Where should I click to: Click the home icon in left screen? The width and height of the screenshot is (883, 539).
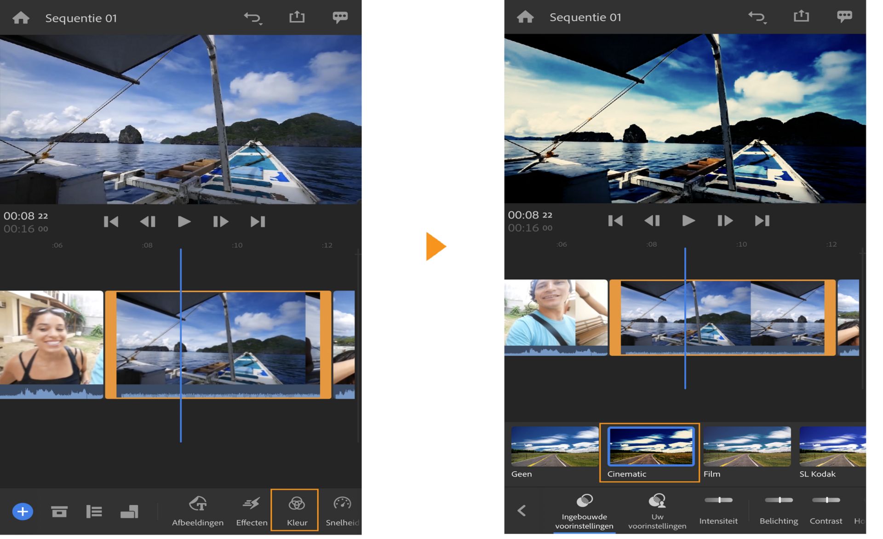(21, 18)
